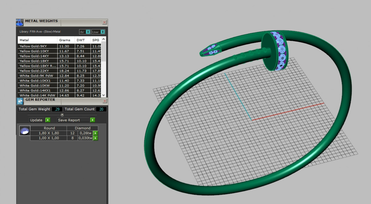Click the Diamond gem type header
The image size is (371, 204).
[x=83, y=128]
